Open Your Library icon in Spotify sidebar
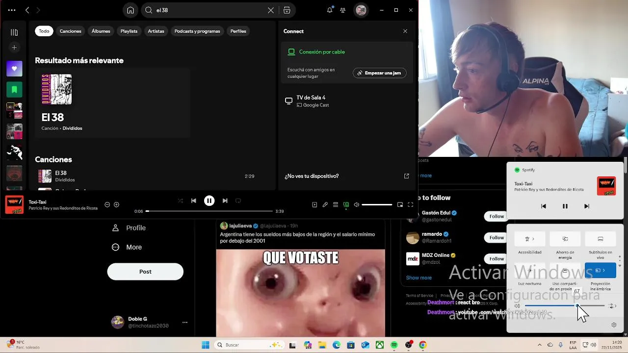The width and height of the screenshot is (628, 353). (14, 32)
